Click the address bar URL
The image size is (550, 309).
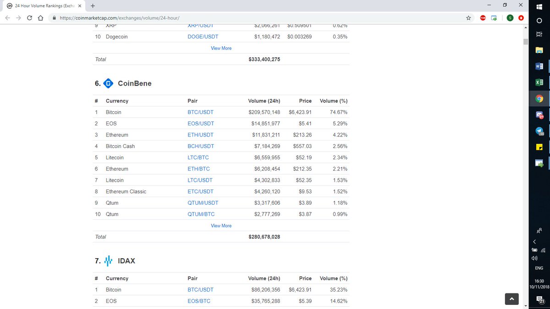coord(119,18)
